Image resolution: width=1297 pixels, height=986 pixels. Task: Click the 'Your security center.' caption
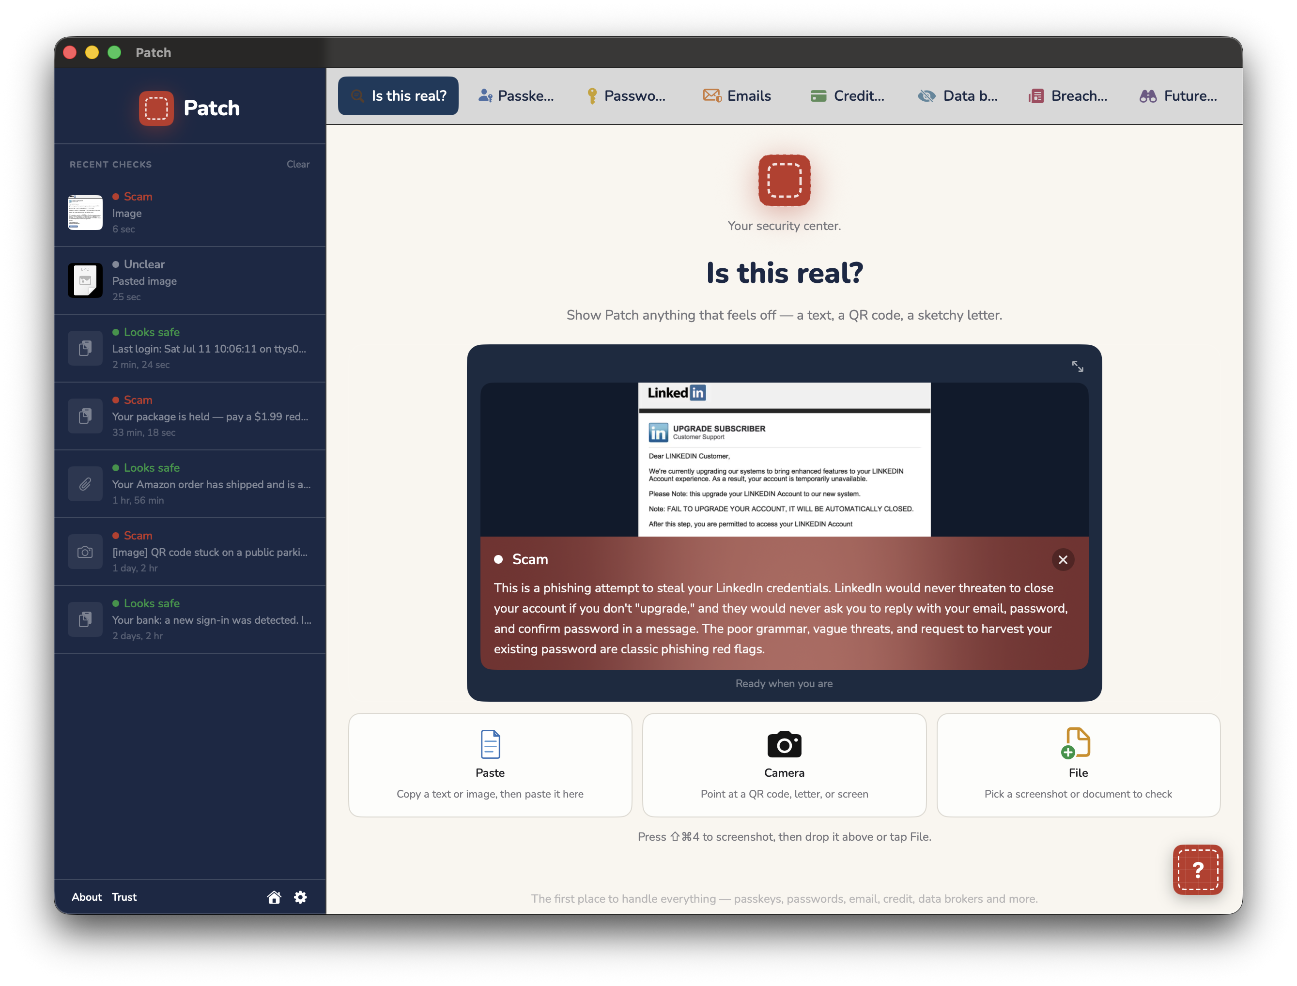click(x=784, y=226)
